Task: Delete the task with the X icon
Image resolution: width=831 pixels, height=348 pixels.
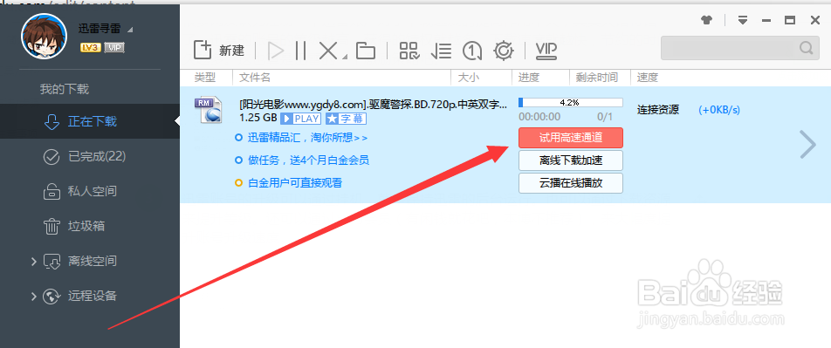Action: pyautogui.click(x=328, y=51)
